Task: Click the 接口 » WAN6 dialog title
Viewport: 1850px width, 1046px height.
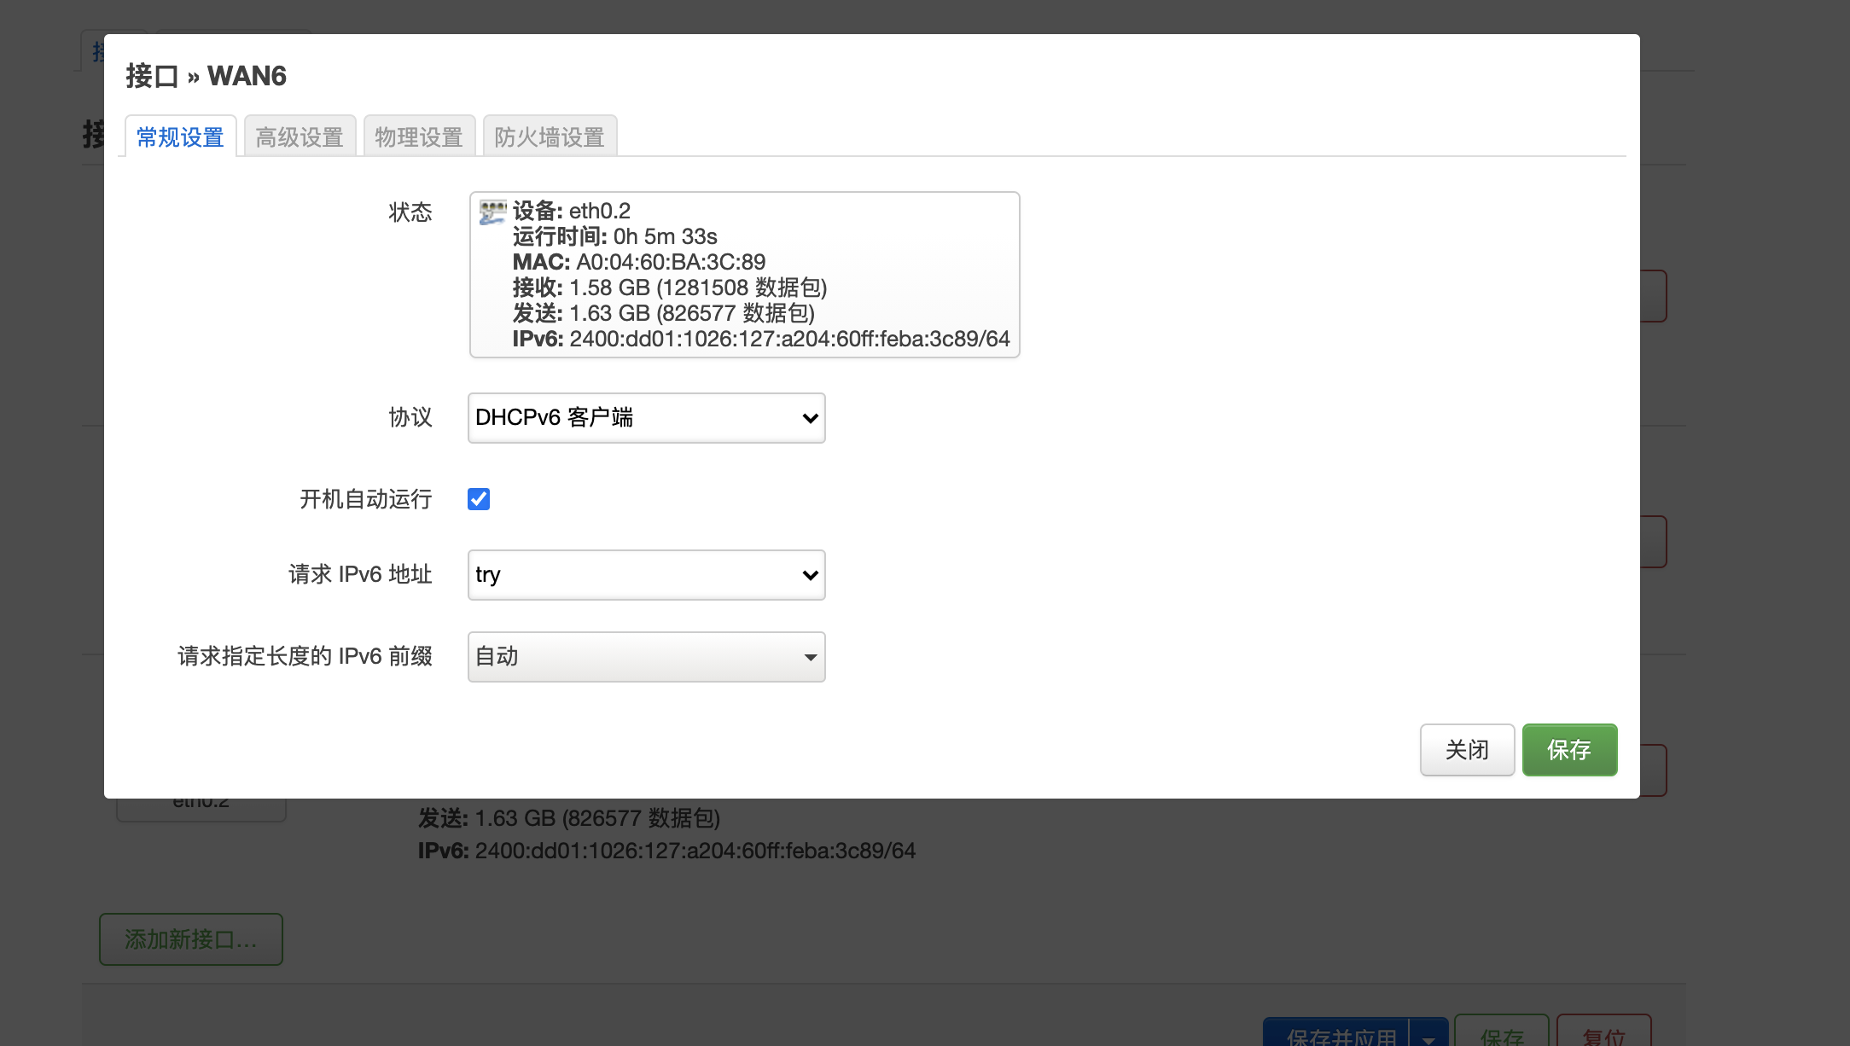Action: pos(206,76)
